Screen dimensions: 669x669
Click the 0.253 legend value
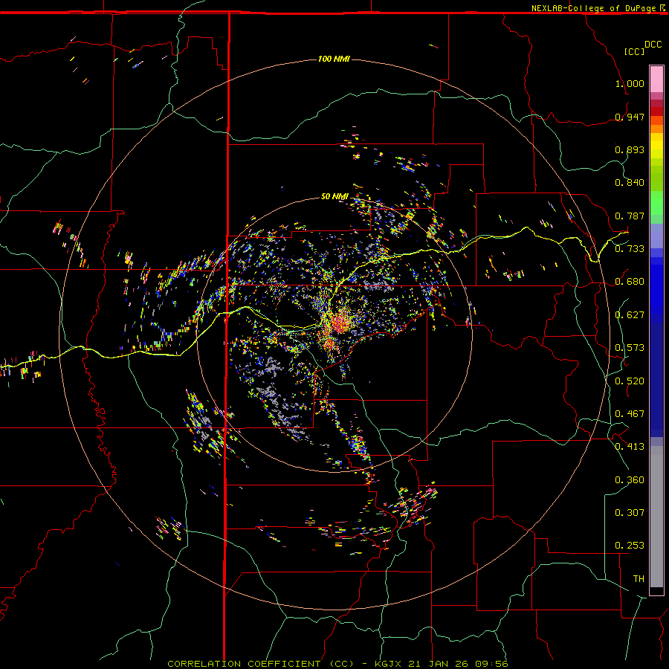[630, 546]
